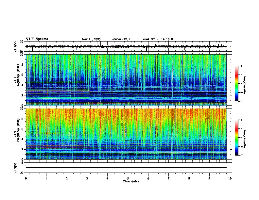The image size is (259, 200).
Task: Click time axis tick label "9"
Action: (209, 178)
